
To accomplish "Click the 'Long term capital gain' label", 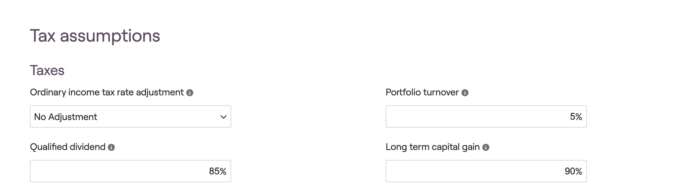I will point(432,147).
